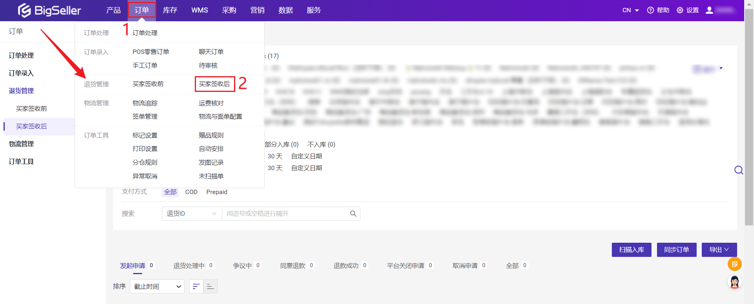This screenshot has width=754, height=304.
Task: Open the 订单 top menu
Action: (142, 10)
